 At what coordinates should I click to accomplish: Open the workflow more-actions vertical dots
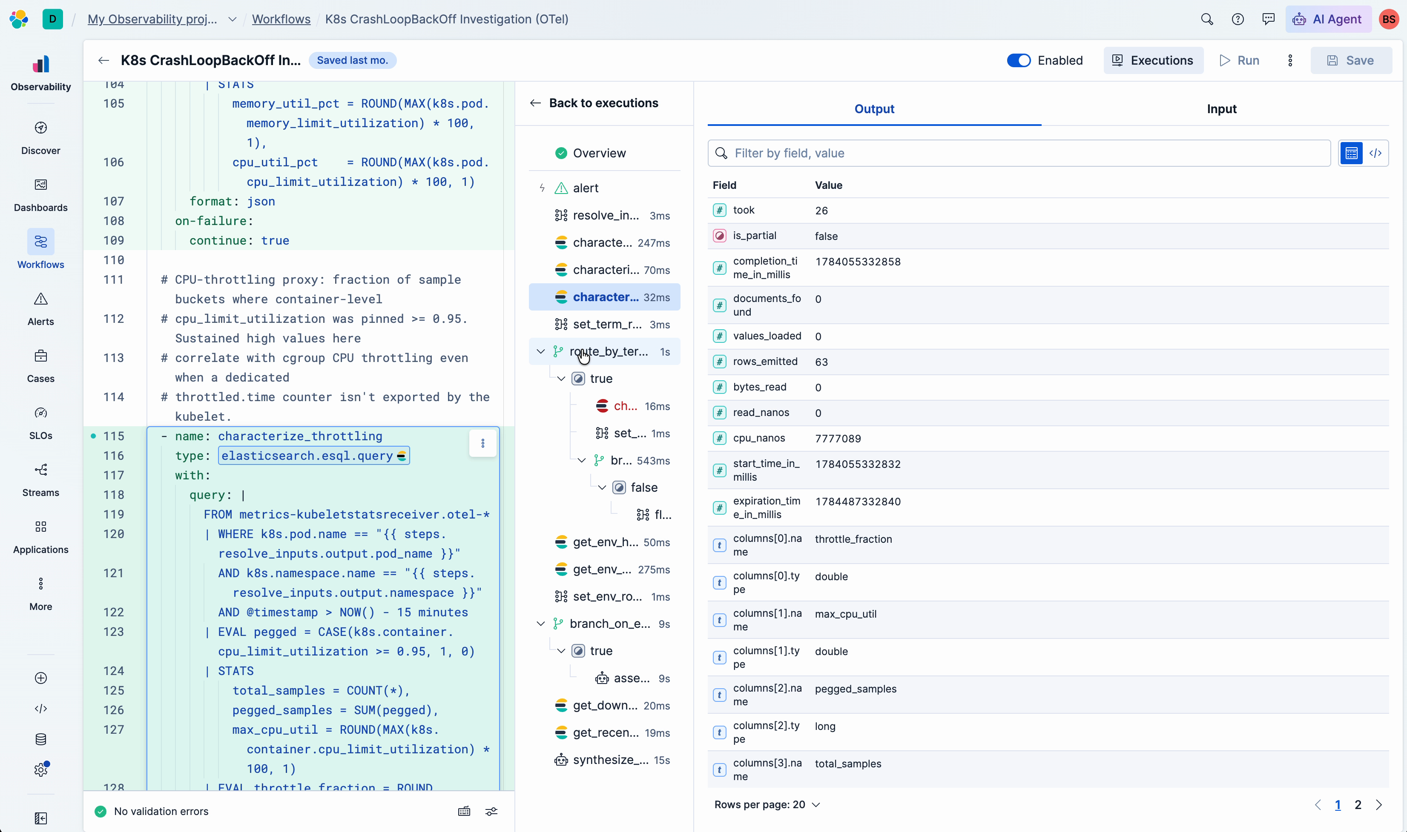click(1290, 60)
